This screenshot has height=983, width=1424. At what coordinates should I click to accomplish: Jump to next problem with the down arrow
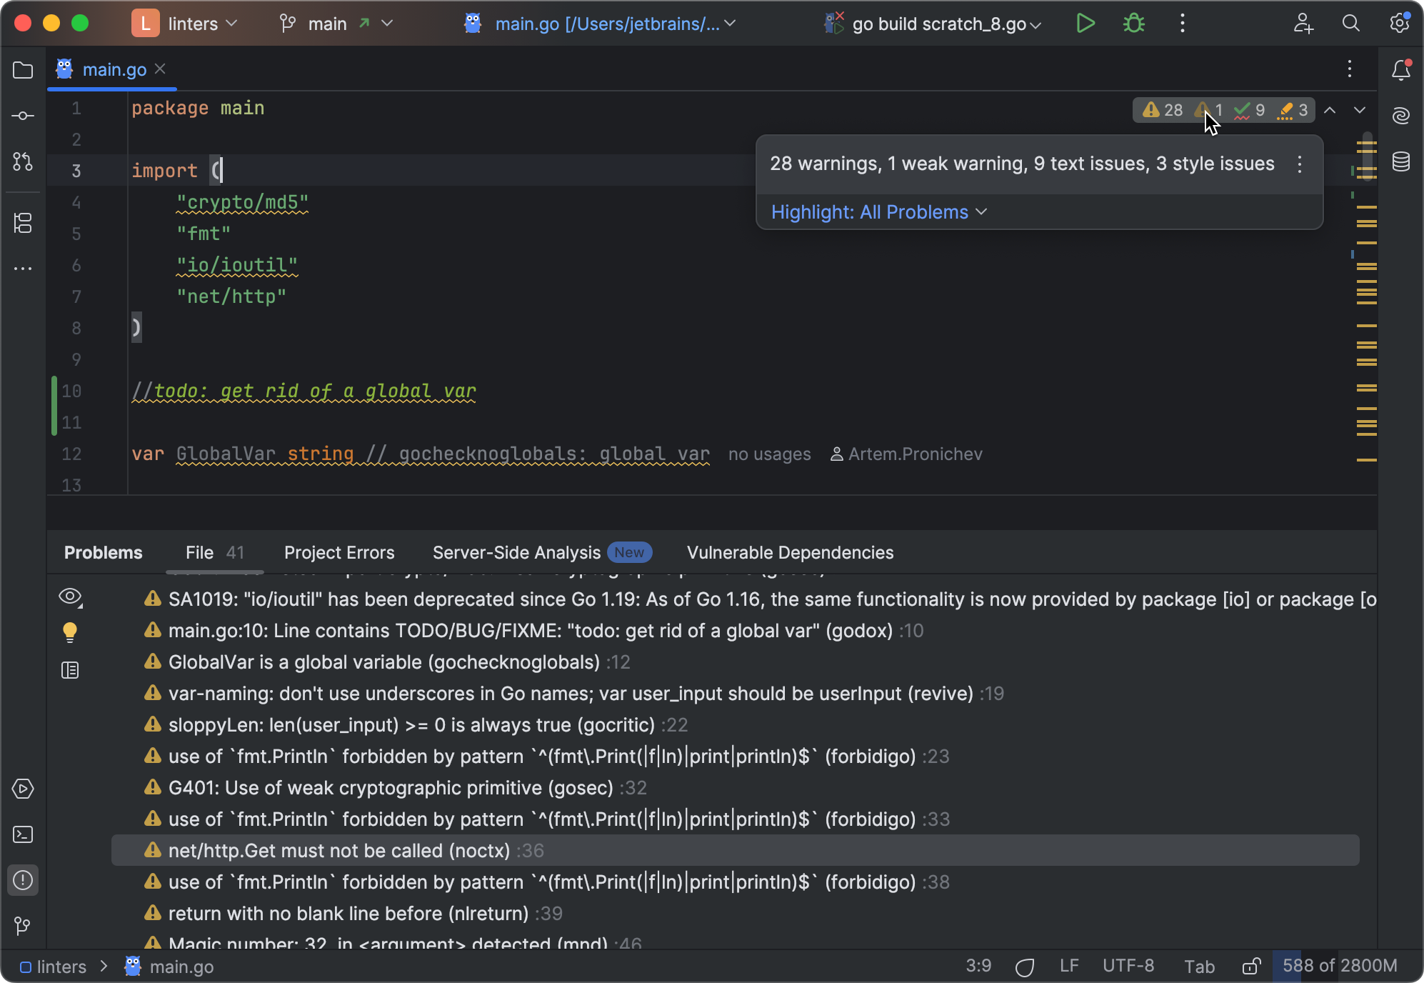coord(1359,111)
